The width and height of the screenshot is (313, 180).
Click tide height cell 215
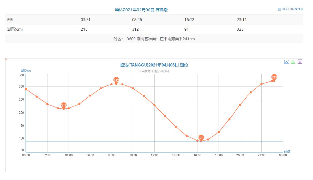(x=84, y=29)
